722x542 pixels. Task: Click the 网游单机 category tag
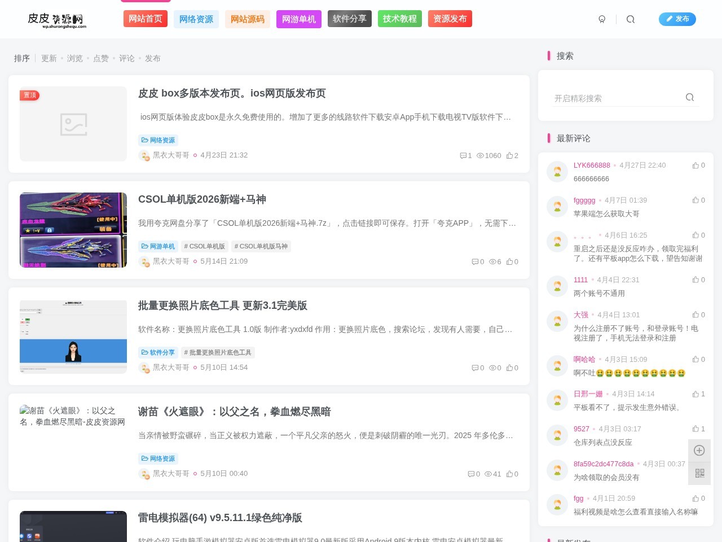pos(158,246)
